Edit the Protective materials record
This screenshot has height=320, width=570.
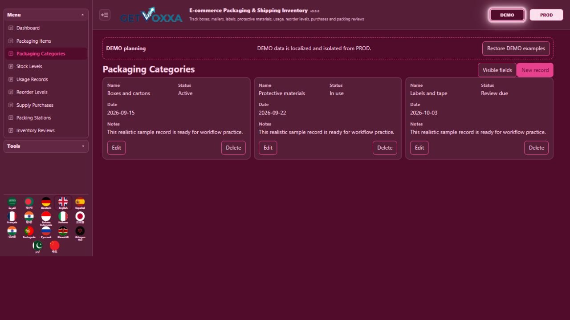(x=268, y=148)
